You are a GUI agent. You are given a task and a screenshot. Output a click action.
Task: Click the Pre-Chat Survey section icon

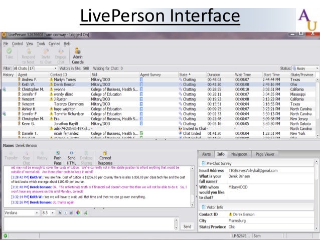click(203, 163)
